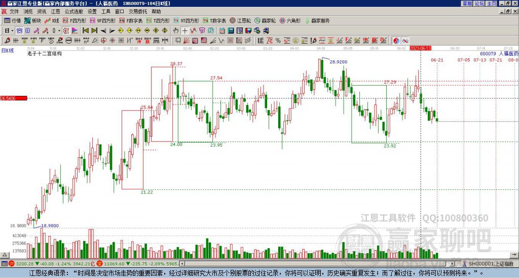
Task: Toggle the 权 adjustment button
Action: pyautogui.click(x=66, y=30)
